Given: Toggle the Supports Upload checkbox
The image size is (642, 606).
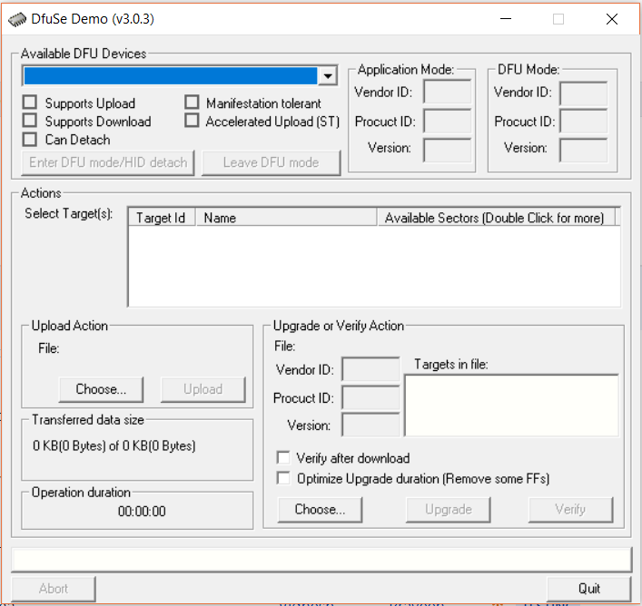Looking at the screenshot, I should (x=29, y=103).
